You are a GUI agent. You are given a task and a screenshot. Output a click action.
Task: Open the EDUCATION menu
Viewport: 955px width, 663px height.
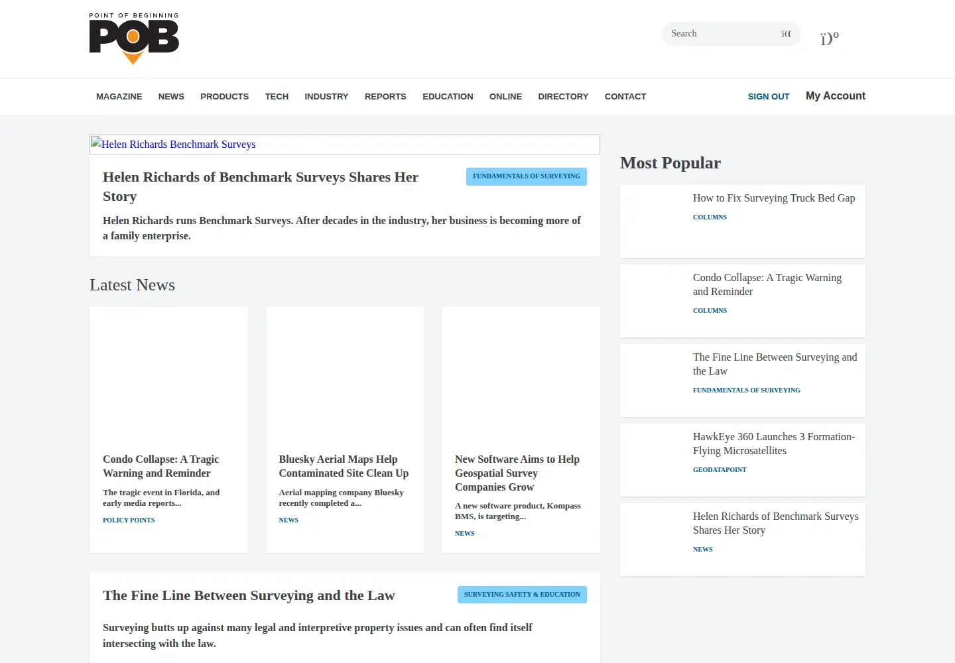pos(448,97)
